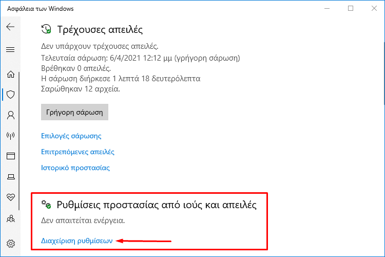The image size is (385, 257).
Task: Open Account protection person icon
Action: [x=11, y=115]
